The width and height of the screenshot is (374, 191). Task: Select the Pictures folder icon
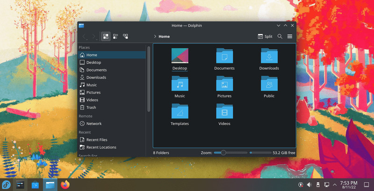(x=224, y=83)
